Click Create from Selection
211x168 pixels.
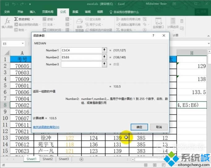[x=99, y=30]
